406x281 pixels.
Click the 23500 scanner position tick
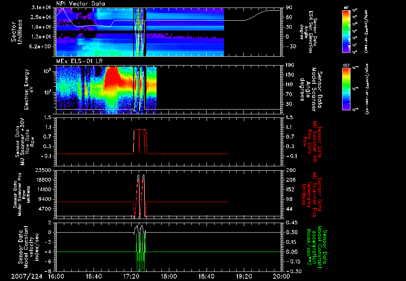(x=44, y=170)
